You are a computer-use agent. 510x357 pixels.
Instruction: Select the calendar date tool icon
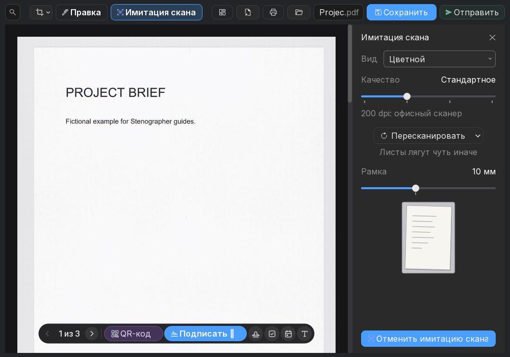[x=288, y=334]
